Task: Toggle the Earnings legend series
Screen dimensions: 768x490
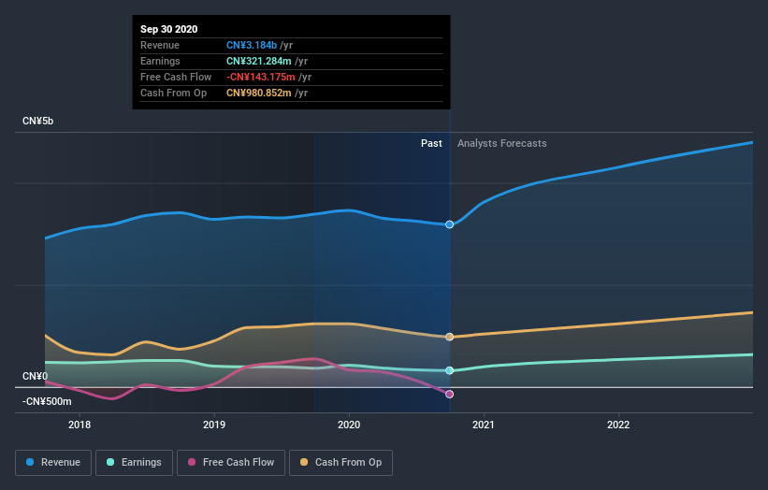Action: [x=134, y=463]
